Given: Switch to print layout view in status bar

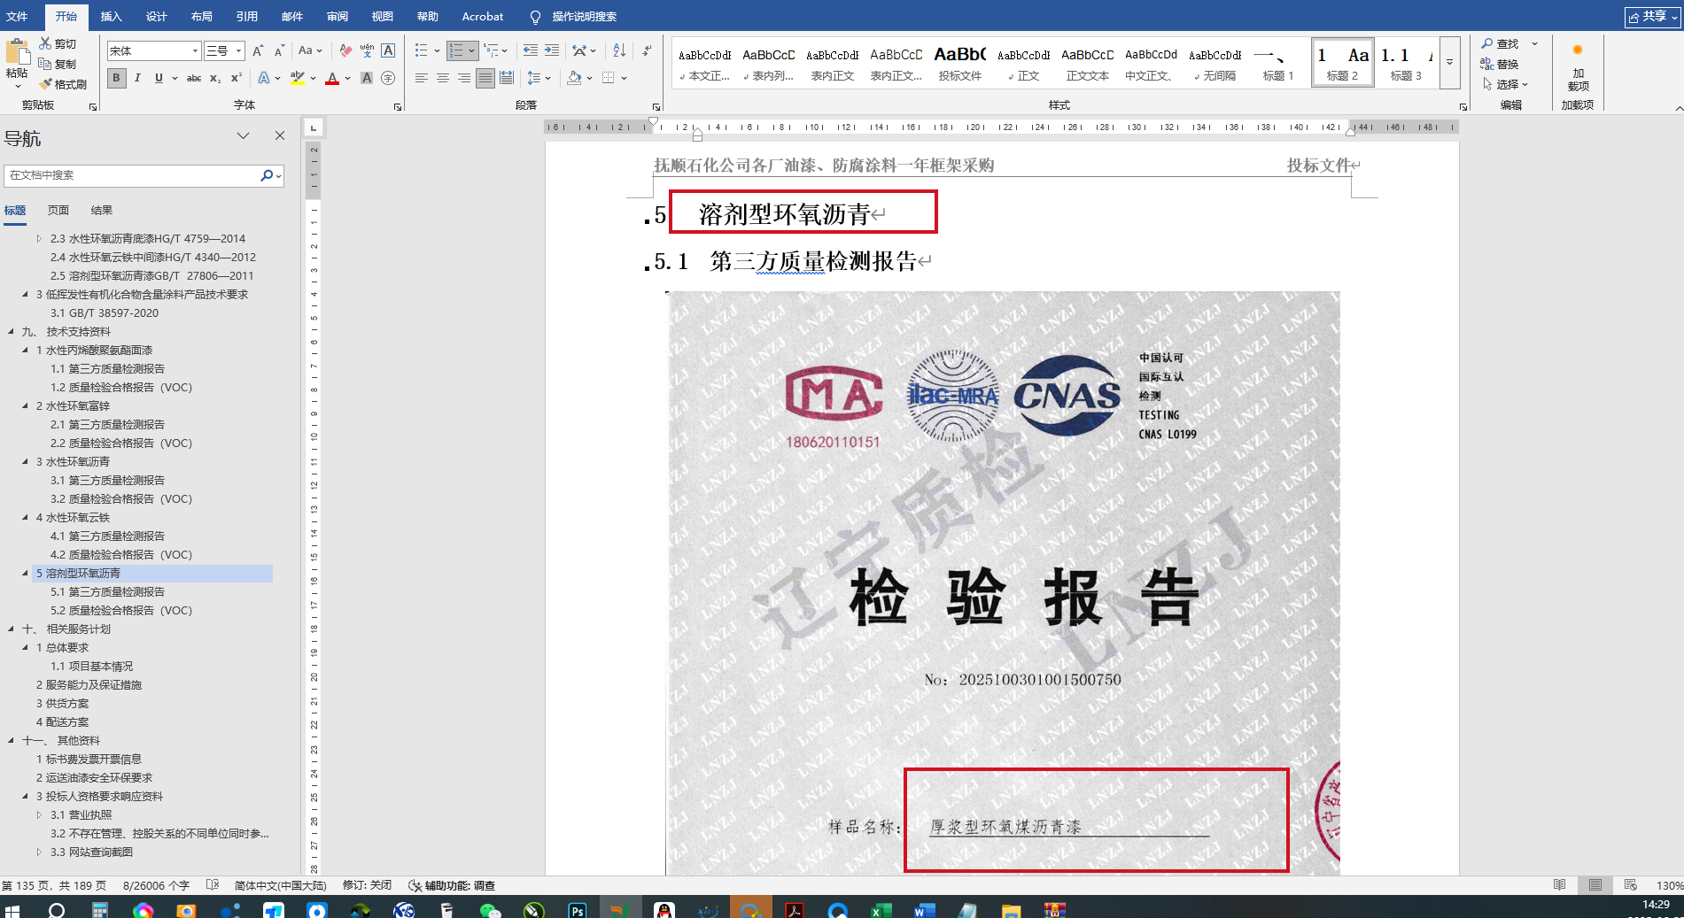Looking at the screenshot, I should pos(1595,885).
